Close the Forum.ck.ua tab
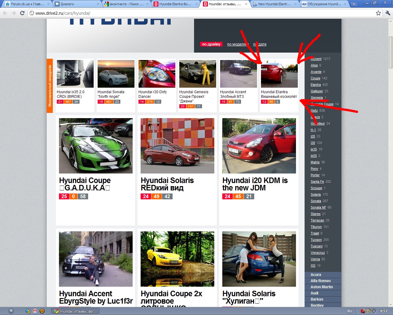The width and height of the screenshot is (393, 315). click(x=49, y=4)
